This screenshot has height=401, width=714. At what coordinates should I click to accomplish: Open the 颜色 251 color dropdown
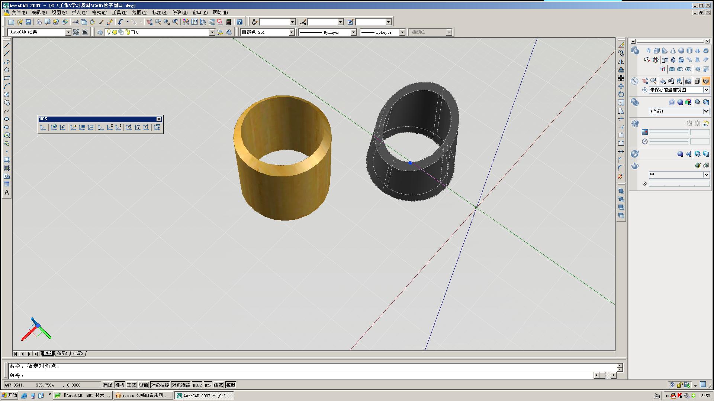tap(292, 32)
